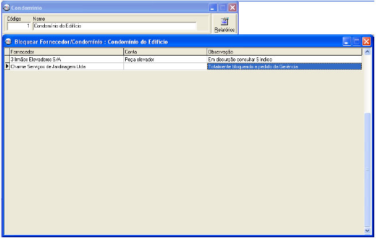The image size is (376, 239).
Task: Minimize the Condomínio window
Action: pos(213,8)
